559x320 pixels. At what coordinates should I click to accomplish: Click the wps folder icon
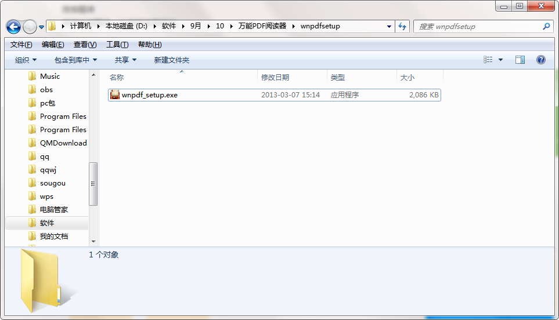[x=32, y=197]
